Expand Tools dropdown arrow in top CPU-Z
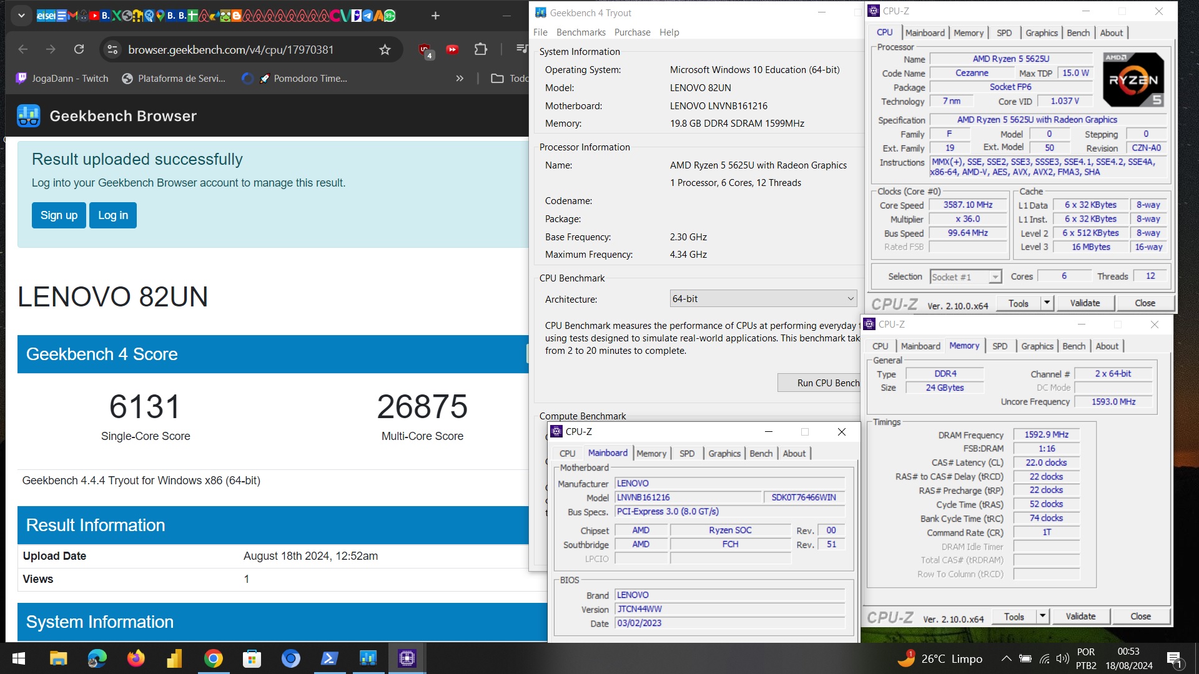The width and height of the screenshot is (1199, 674). point(1047,303)
